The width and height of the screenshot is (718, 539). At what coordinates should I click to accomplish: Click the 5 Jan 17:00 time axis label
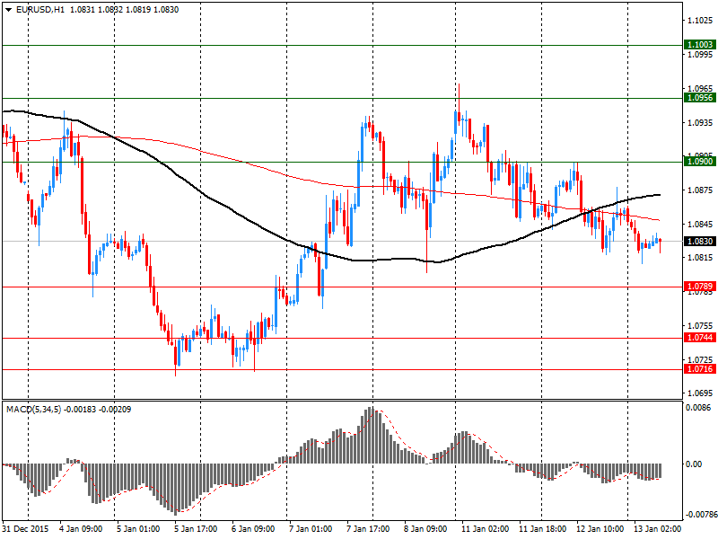(196, 529)
